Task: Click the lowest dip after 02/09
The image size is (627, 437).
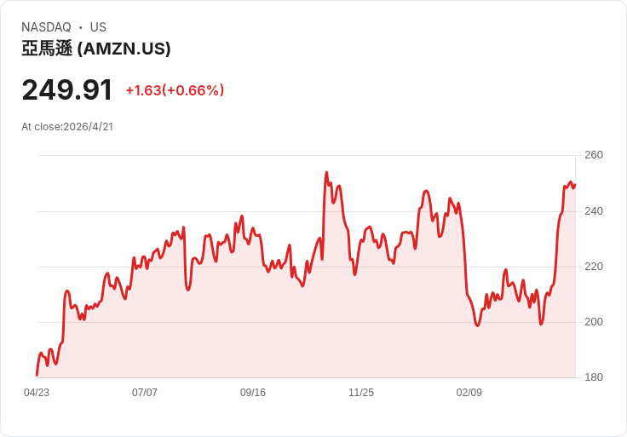Action: (x=477, y=325)
